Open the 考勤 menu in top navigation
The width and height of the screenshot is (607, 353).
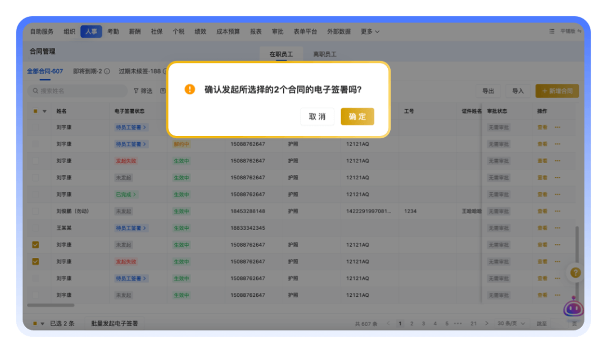(113, 31)
